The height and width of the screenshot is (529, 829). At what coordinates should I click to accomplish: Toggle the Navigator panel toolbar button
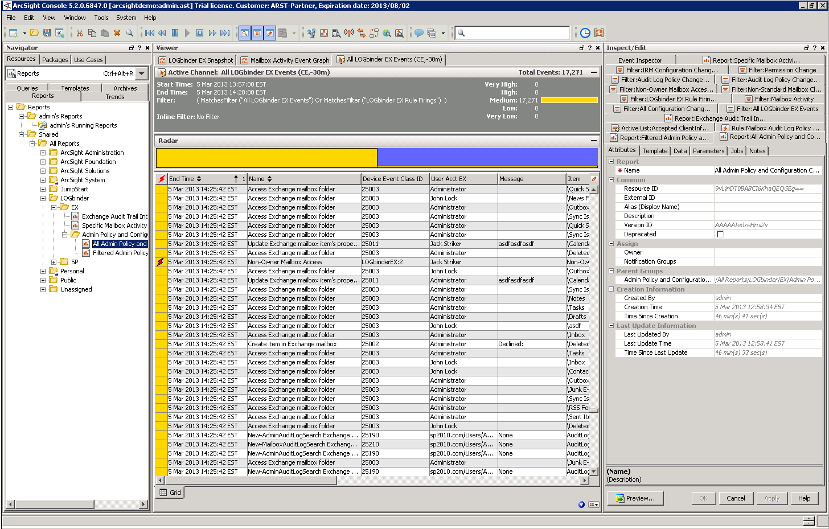244,33
